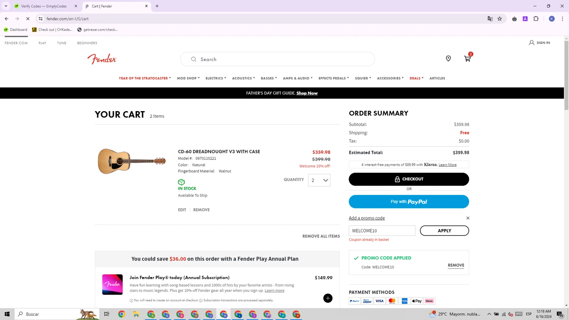
Task: Expand the Effects Pedals menu
Action: point(334,78)
